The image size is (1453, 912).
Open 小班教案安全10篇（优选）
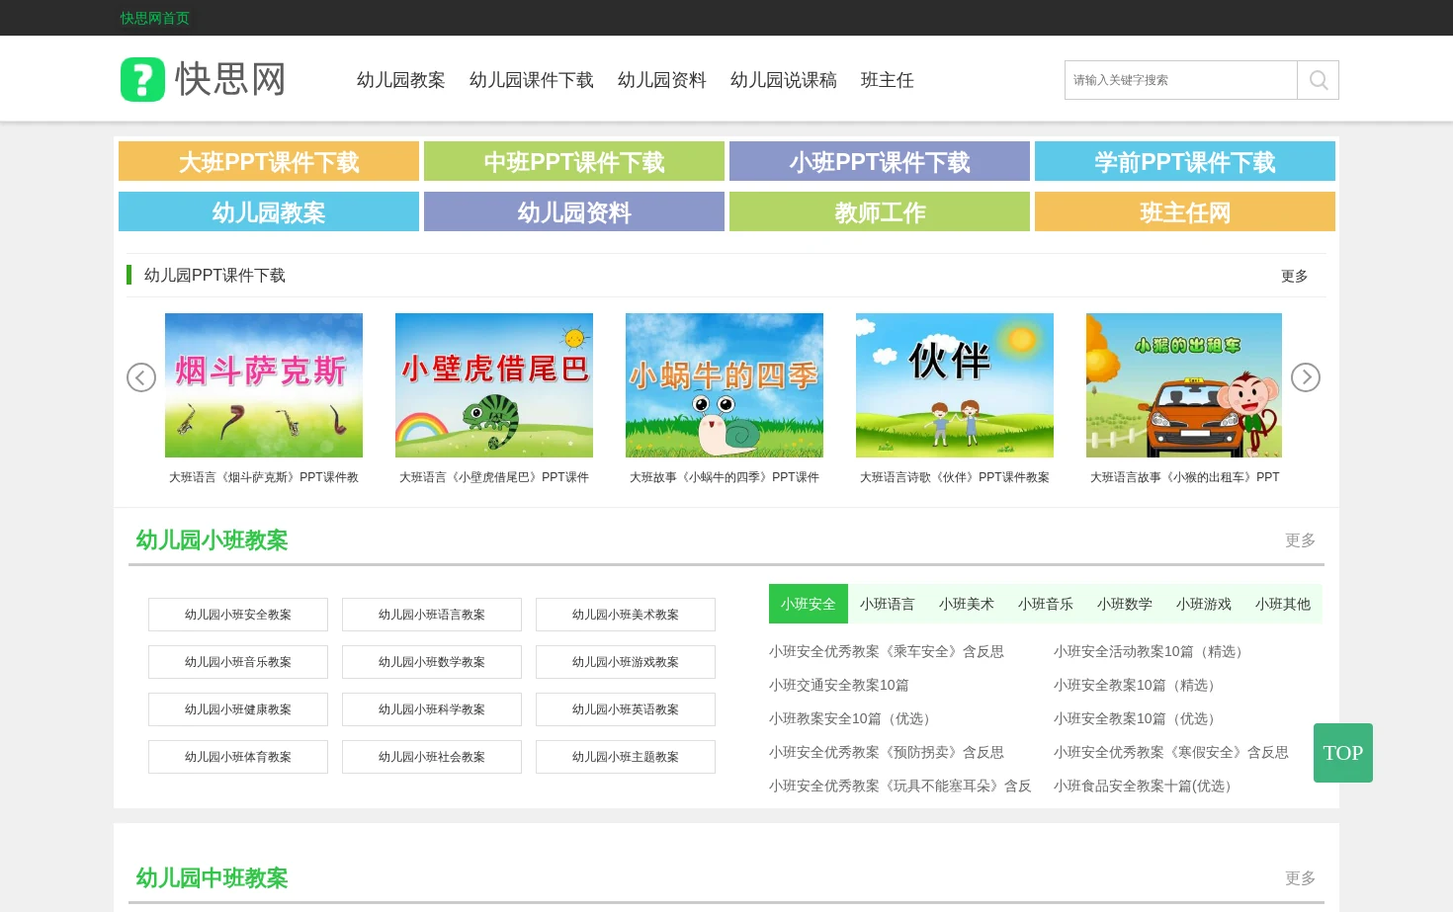853,719
